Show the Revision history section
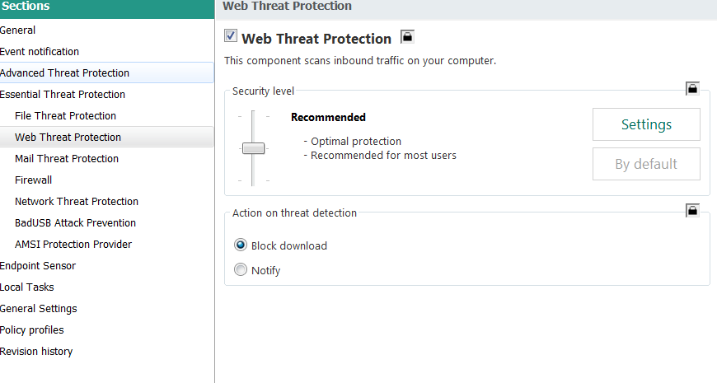This screenshot has width=717, height=383. [36, 352]
